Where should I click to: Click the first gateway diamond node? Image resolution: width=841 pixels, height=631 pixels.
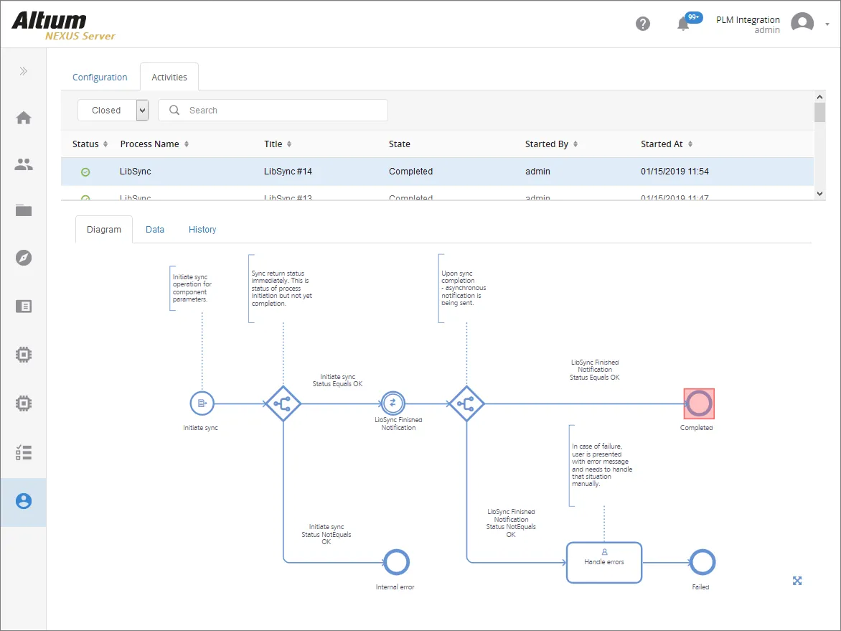283,403
